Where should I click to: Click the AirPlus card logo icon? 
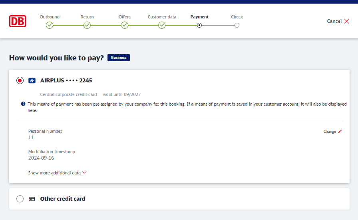[32, 80]
